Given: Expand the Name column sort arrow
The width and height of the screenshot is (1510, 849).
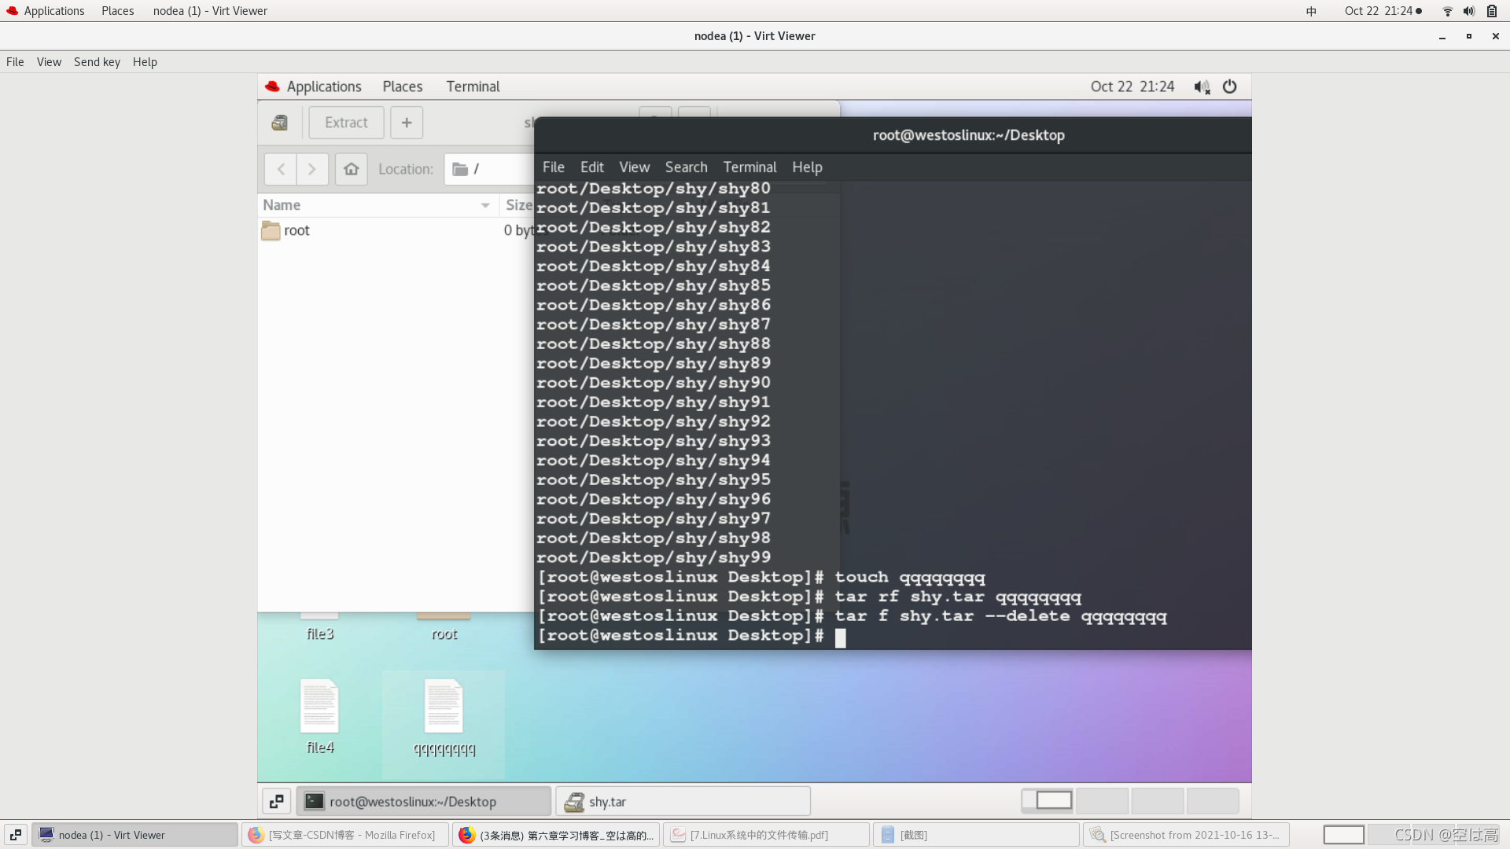Looking at the screenshot, I should coord(485,205).
